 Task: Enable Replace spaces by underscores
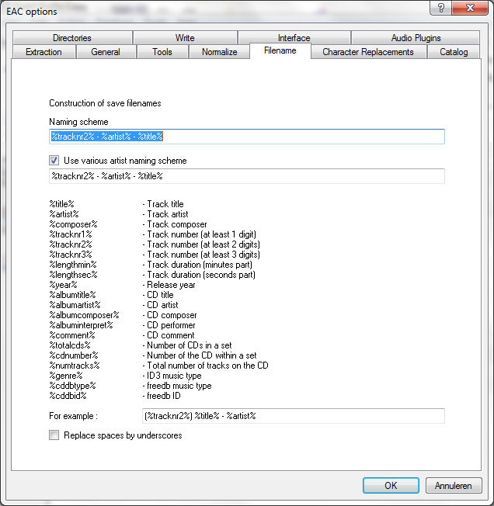[54, 435]
